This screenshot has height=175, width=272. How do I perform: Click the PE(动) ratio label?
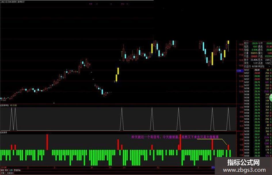click(261, 66)
